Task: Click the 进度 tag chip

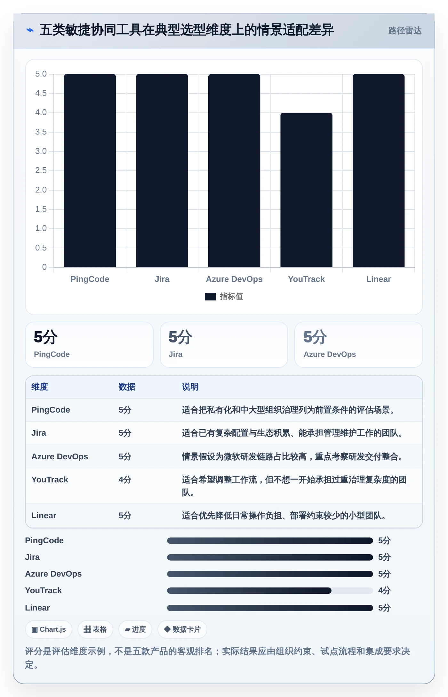Action: (x=135, y=629)
